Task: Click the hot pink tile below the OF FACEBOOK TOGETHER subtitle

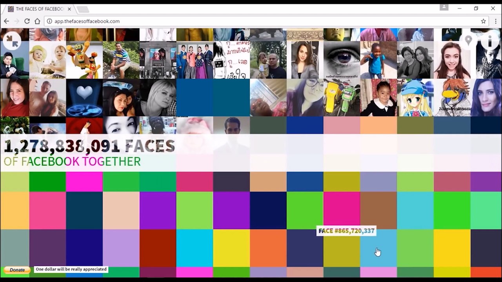Action: point(84,182)
